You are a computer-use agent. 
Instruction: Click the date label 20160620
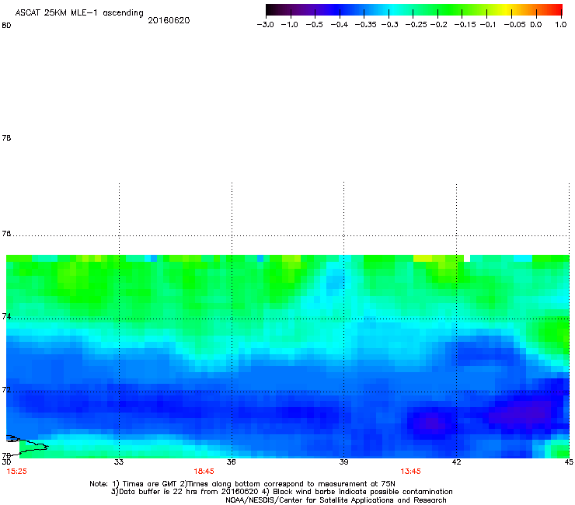pos(169,20)
